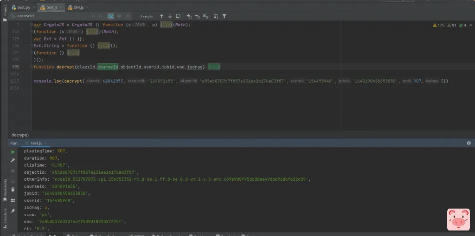Open run configuration wrench icon

[x=13, y=160]
